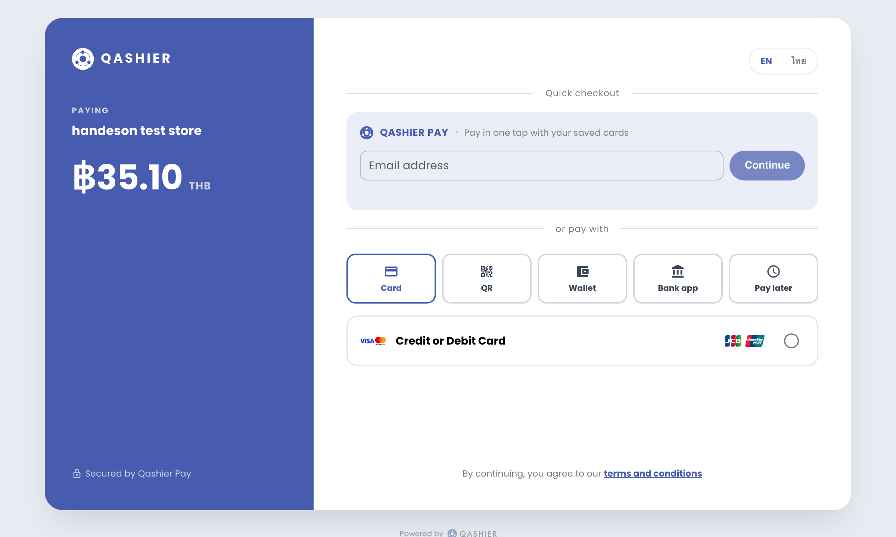Image resolution: width=896 pixels, height=537 pixels.
Task: Click the lock icon beside Secured text
Action: point(77,473)
